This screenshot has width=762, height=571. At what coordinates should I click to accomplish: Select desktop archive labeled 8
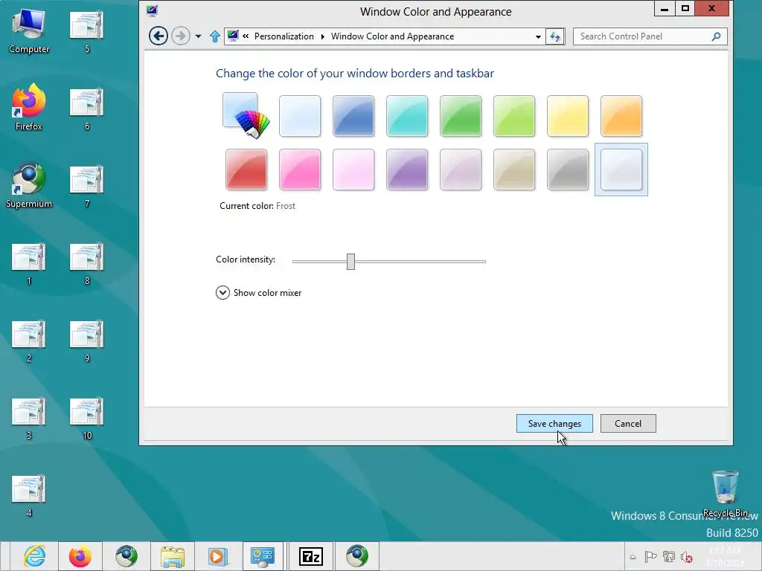pyautogui.click(x=87, y=263)
